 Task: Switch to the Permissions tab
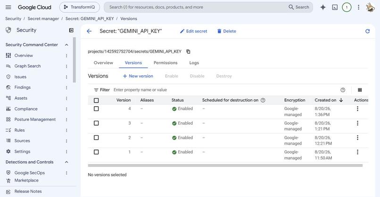165,63
